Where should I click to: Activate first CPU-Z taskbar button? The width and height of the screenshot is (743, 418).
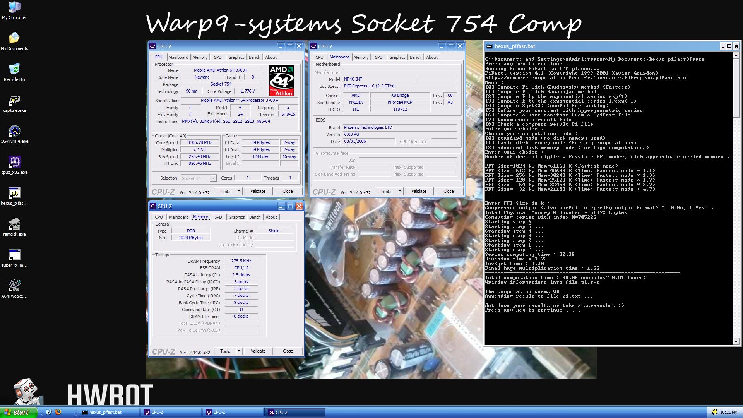coord(171,412)
